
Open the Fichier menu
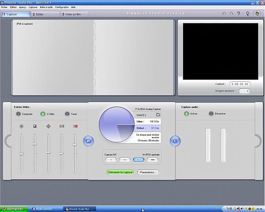pos(4,7)
